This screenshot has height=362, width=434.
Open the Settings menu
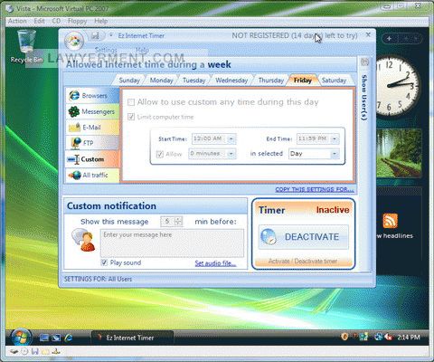(106, 50)
